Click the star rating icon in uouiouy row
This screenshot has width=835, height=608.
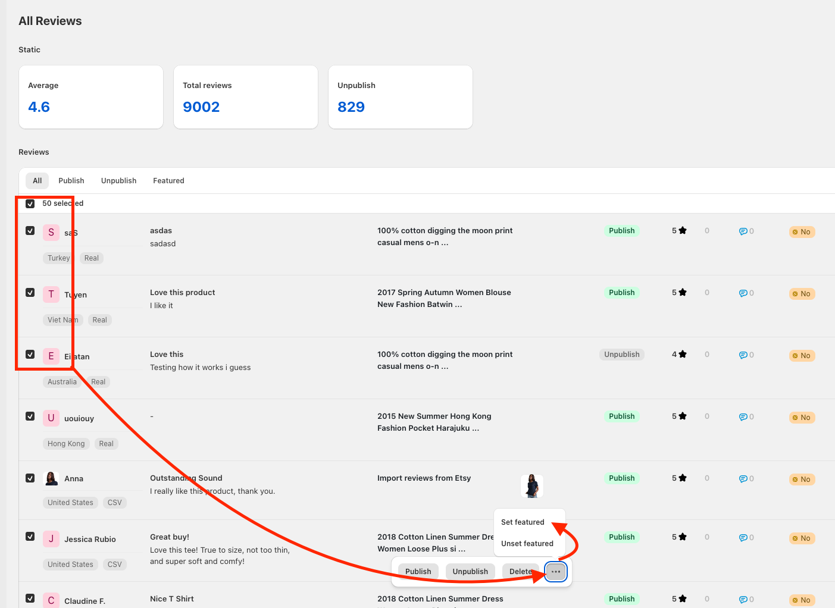[x=683, y=416]
